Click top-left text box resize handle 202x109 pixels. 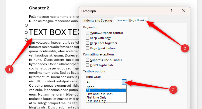point(26,25)
